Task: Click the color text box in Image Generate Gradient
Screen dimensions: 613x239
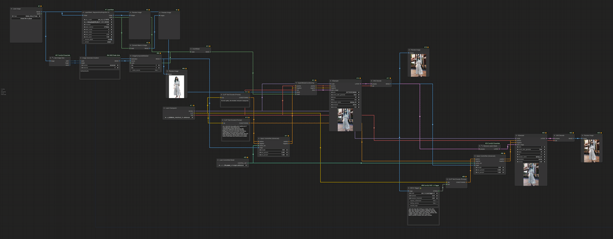Action: pos(100,75)
